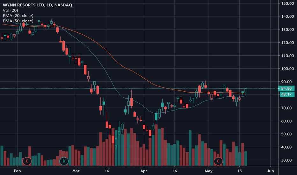Image resolution: width=297 pixels, height=175 pixels.
Task: Click the 60.00 price axis label
Action: tap(286, 121)
